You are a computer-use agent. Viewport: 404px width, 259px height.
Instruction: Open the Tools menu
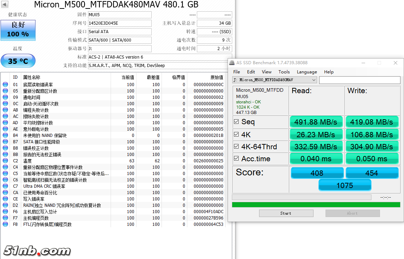pos(284,72)
